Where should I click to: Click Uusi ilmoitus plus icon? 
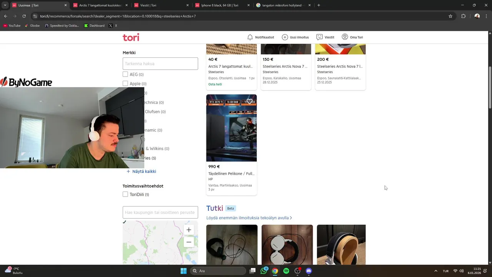point(285,37)
